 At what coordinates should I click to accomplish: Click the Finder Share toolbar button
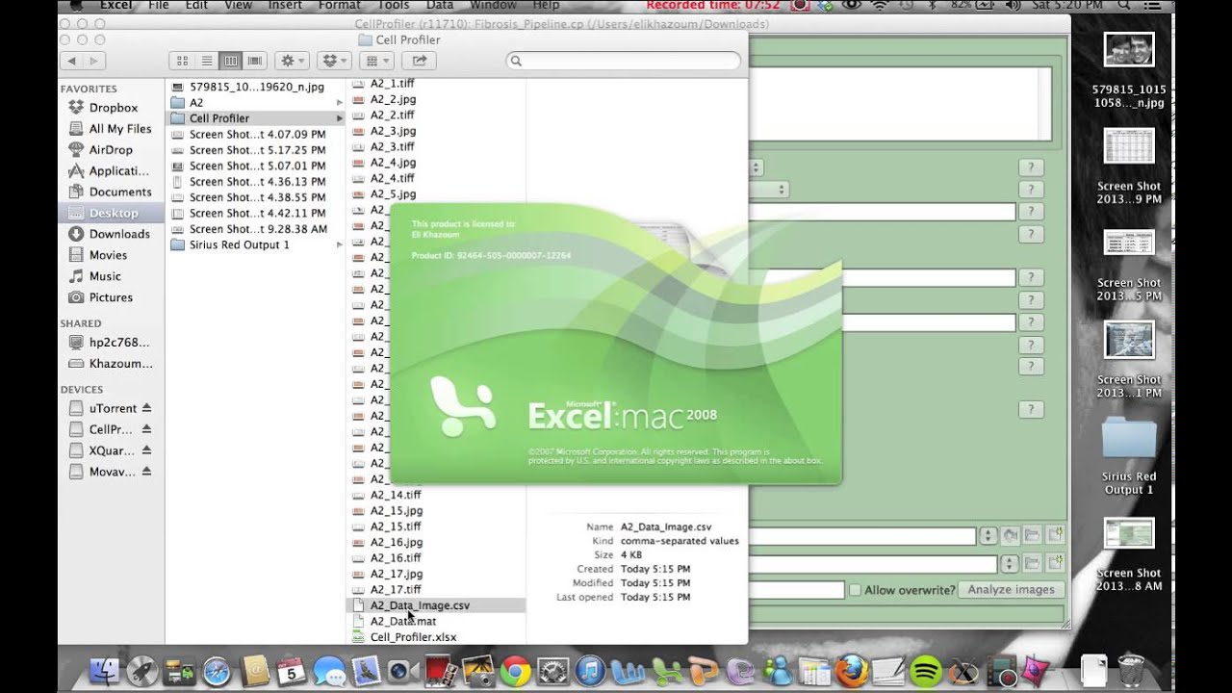[419, 61]
